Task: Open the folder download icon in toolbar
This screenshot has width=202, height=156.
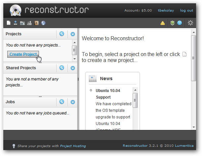Action: [x=22, y=23]
